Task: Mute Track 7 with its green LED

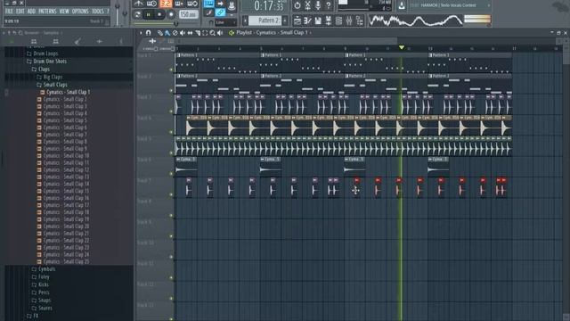Action: point(171,194)
